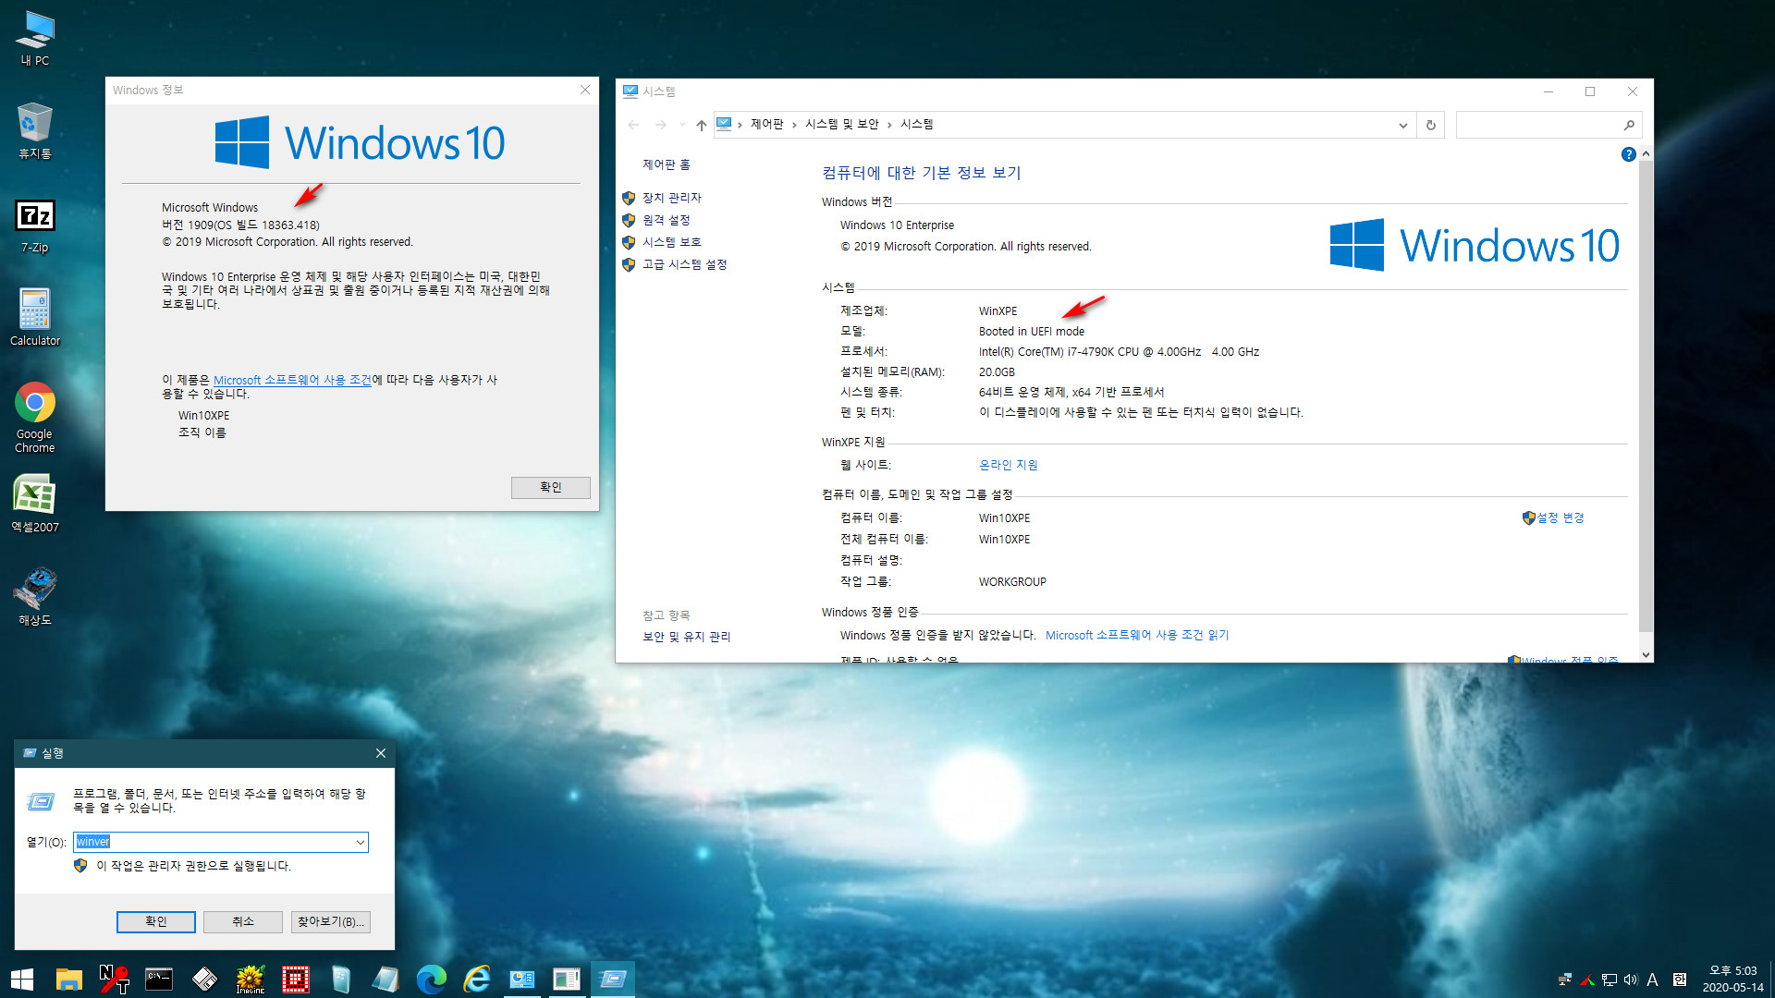Image resolution: width=1775 pixels, height=998 pixels.
Task: Toggle the 한 Korean IME language icon
Action: (1680, 980)
